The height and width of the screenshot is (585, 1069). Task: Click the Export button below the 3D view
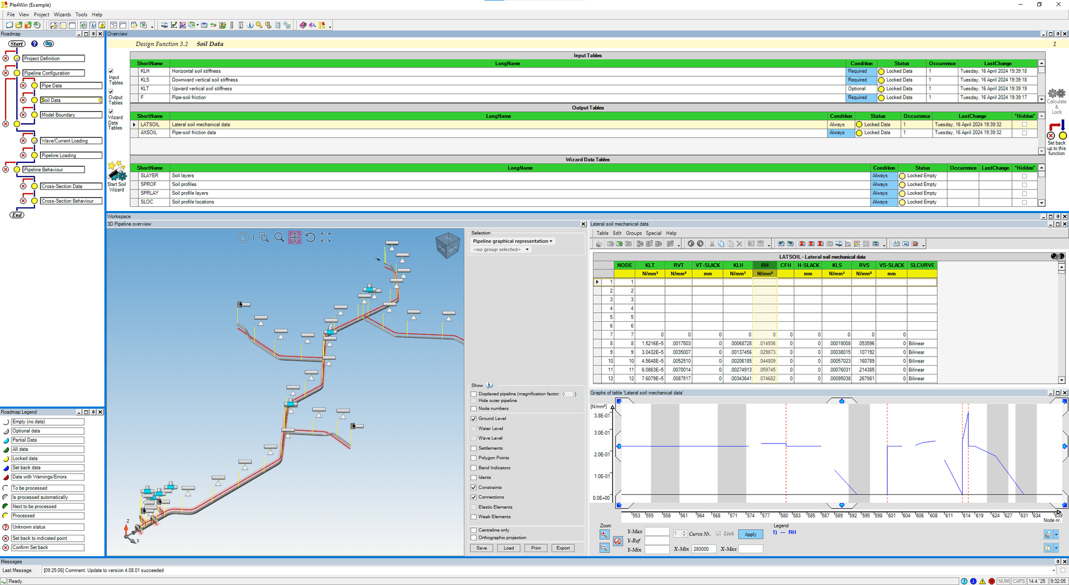(x=563, y=547)
